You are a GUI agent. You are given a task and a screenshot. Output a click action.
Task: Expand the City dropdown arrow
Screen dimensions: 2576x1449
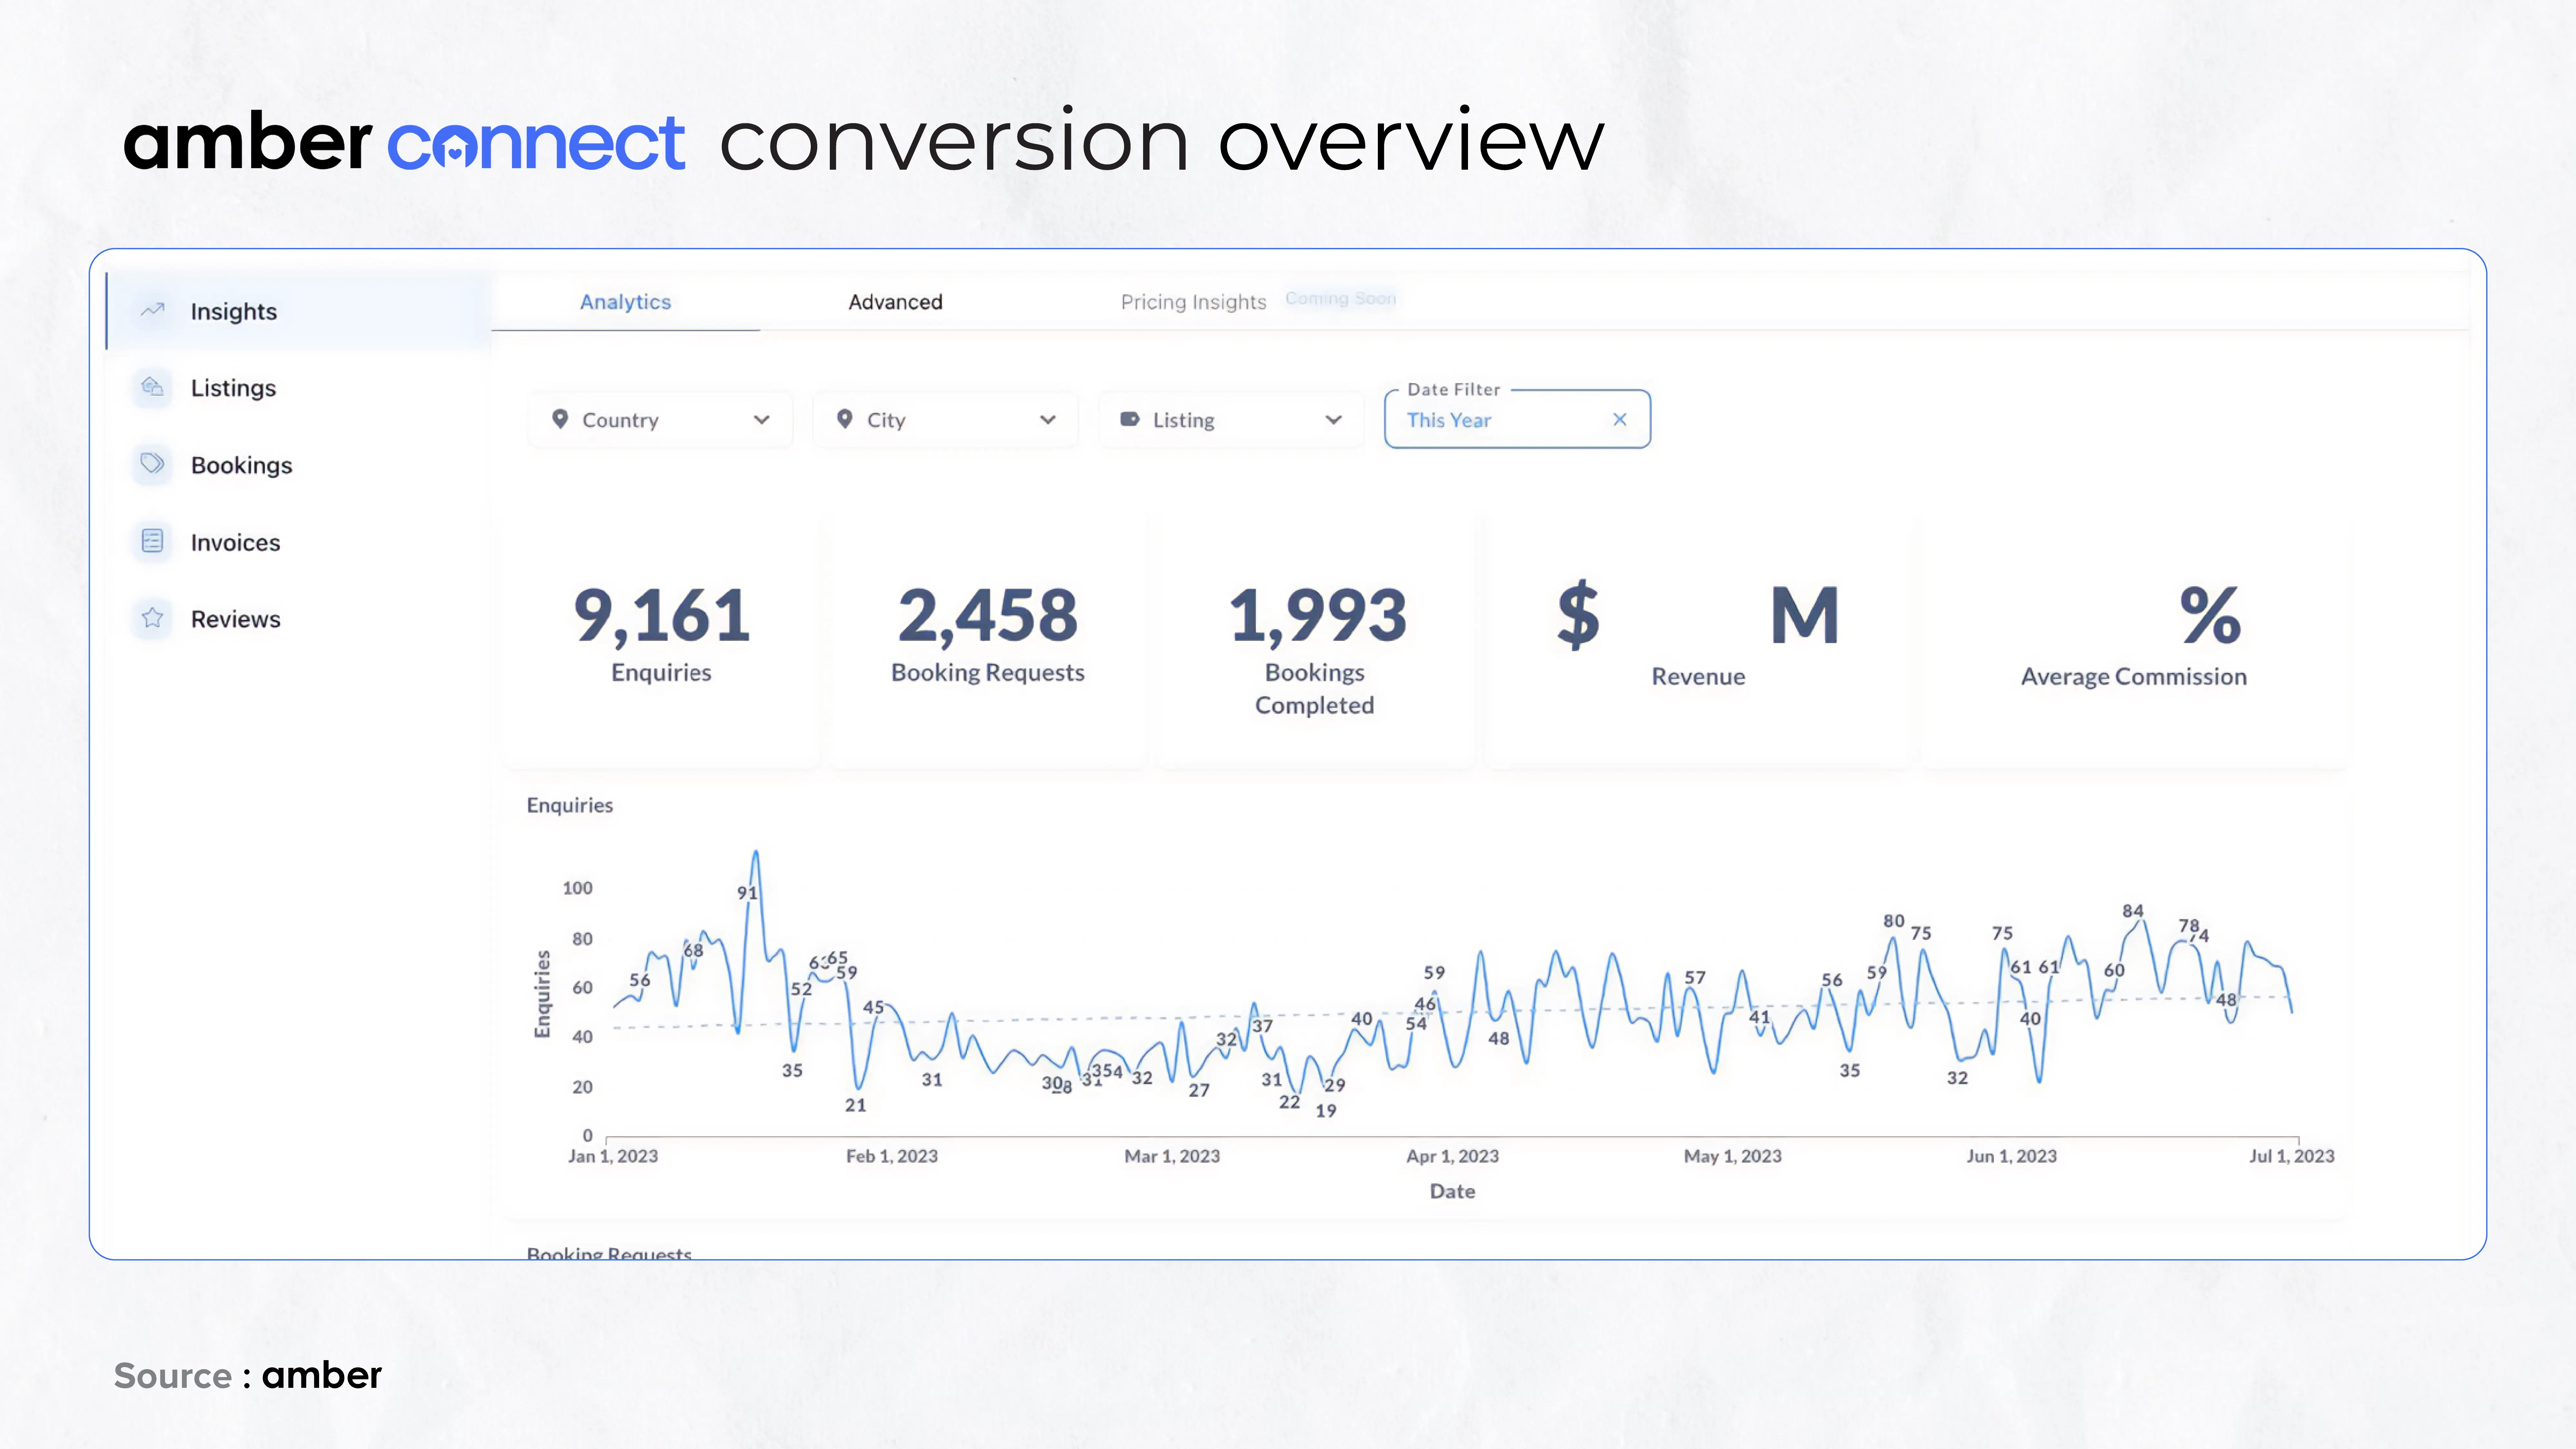[1048, 420]
